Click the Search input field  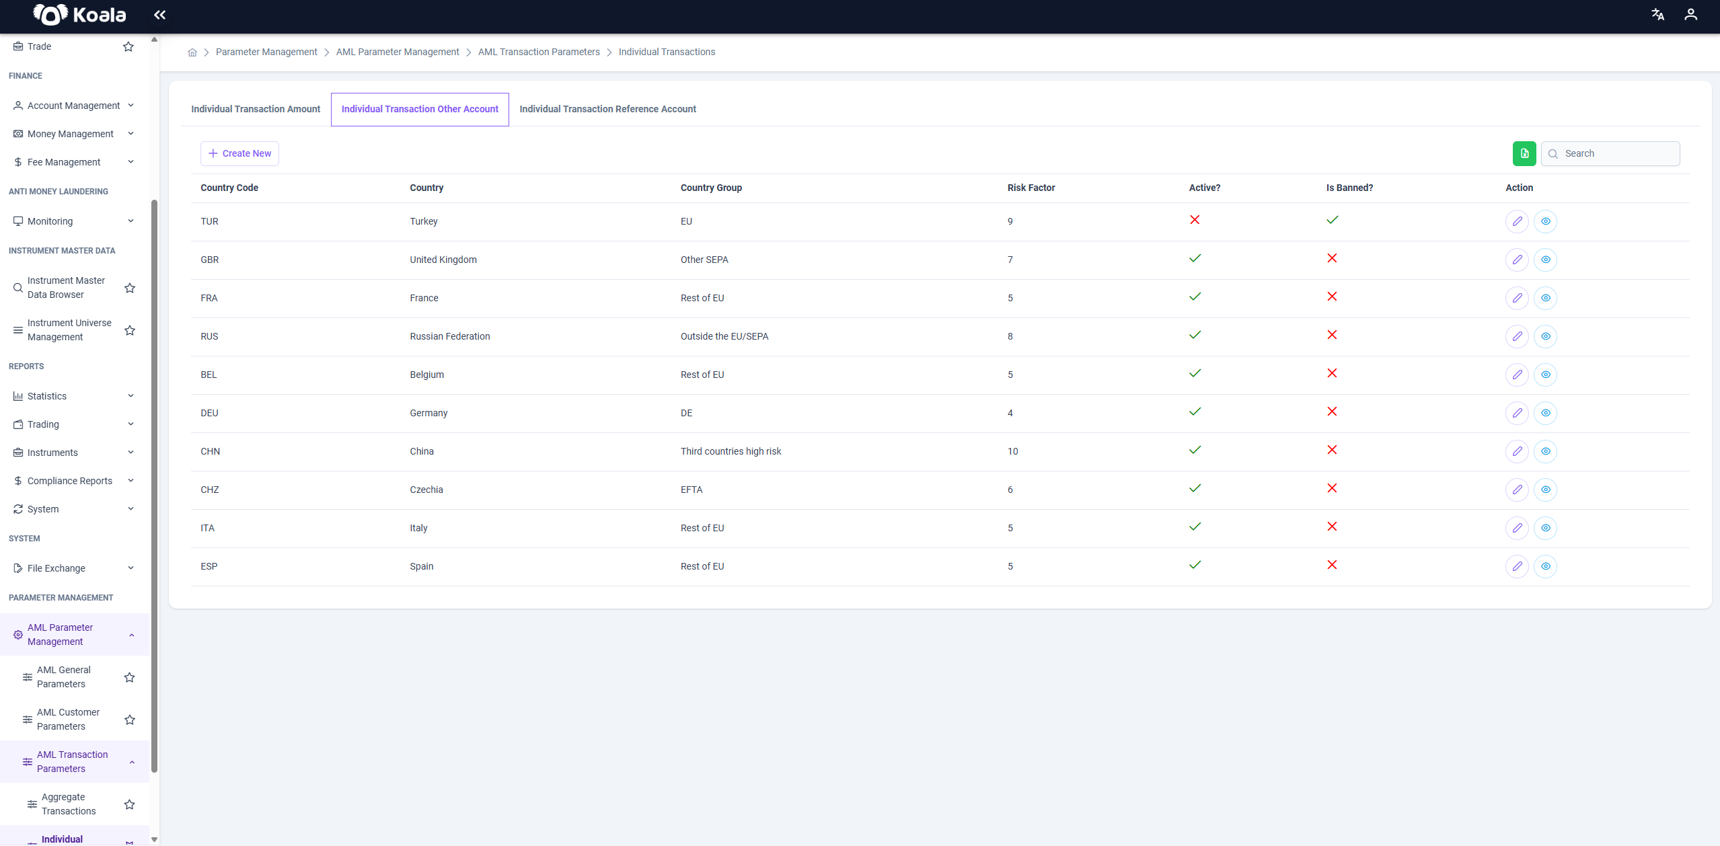[x=1610, y=153]
